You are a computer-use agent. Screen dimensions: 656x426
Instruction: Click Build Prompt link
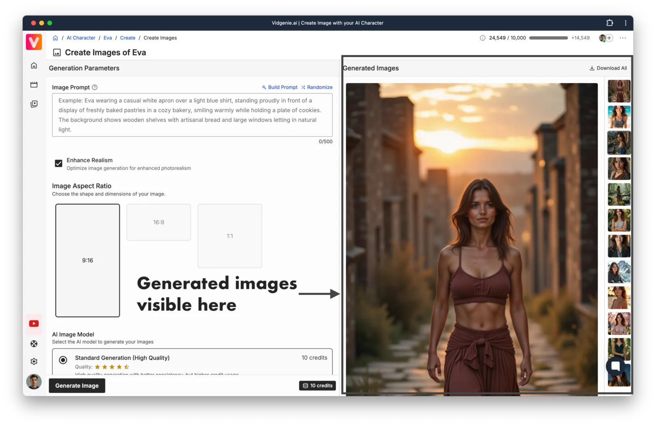click(x=280, y=87)
